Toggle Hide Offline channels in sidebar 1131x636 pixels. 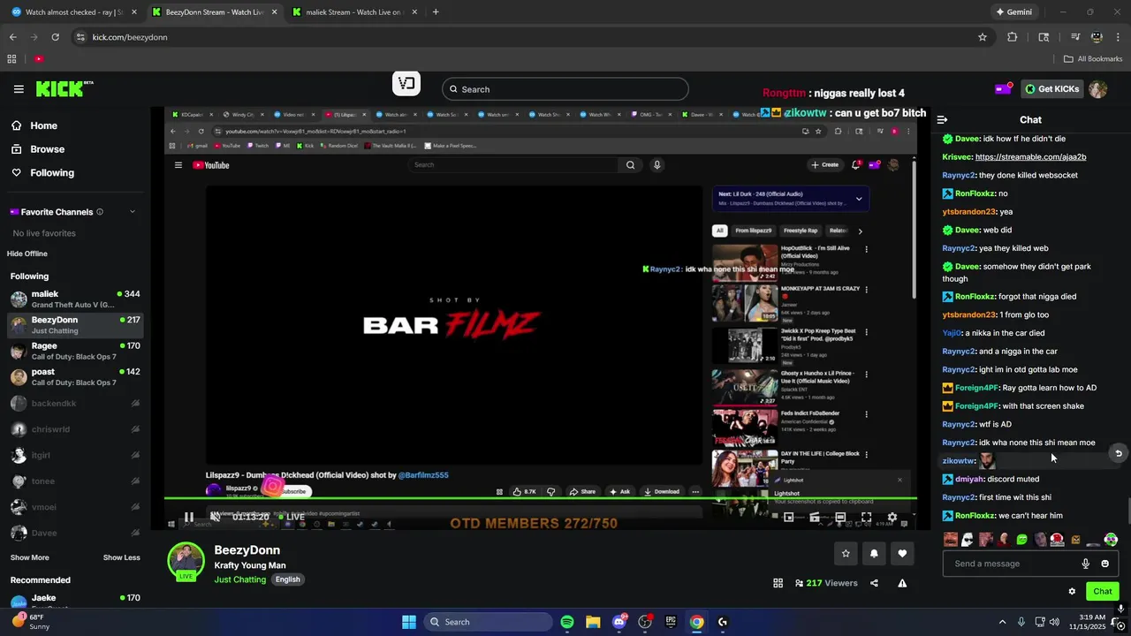click(x=27, y=254)
